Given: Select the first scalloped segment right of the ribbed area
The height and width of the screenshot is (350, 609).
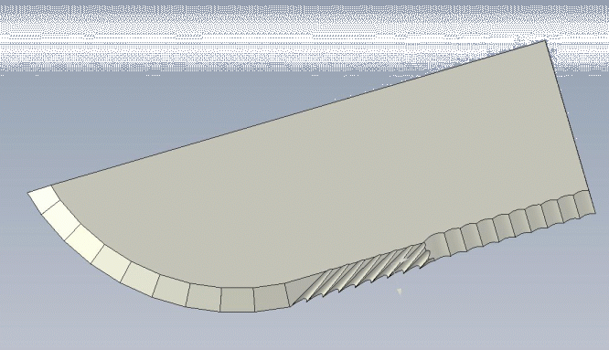Looking at the screenshot, I should pyautogui.click(x=436, y=245).
